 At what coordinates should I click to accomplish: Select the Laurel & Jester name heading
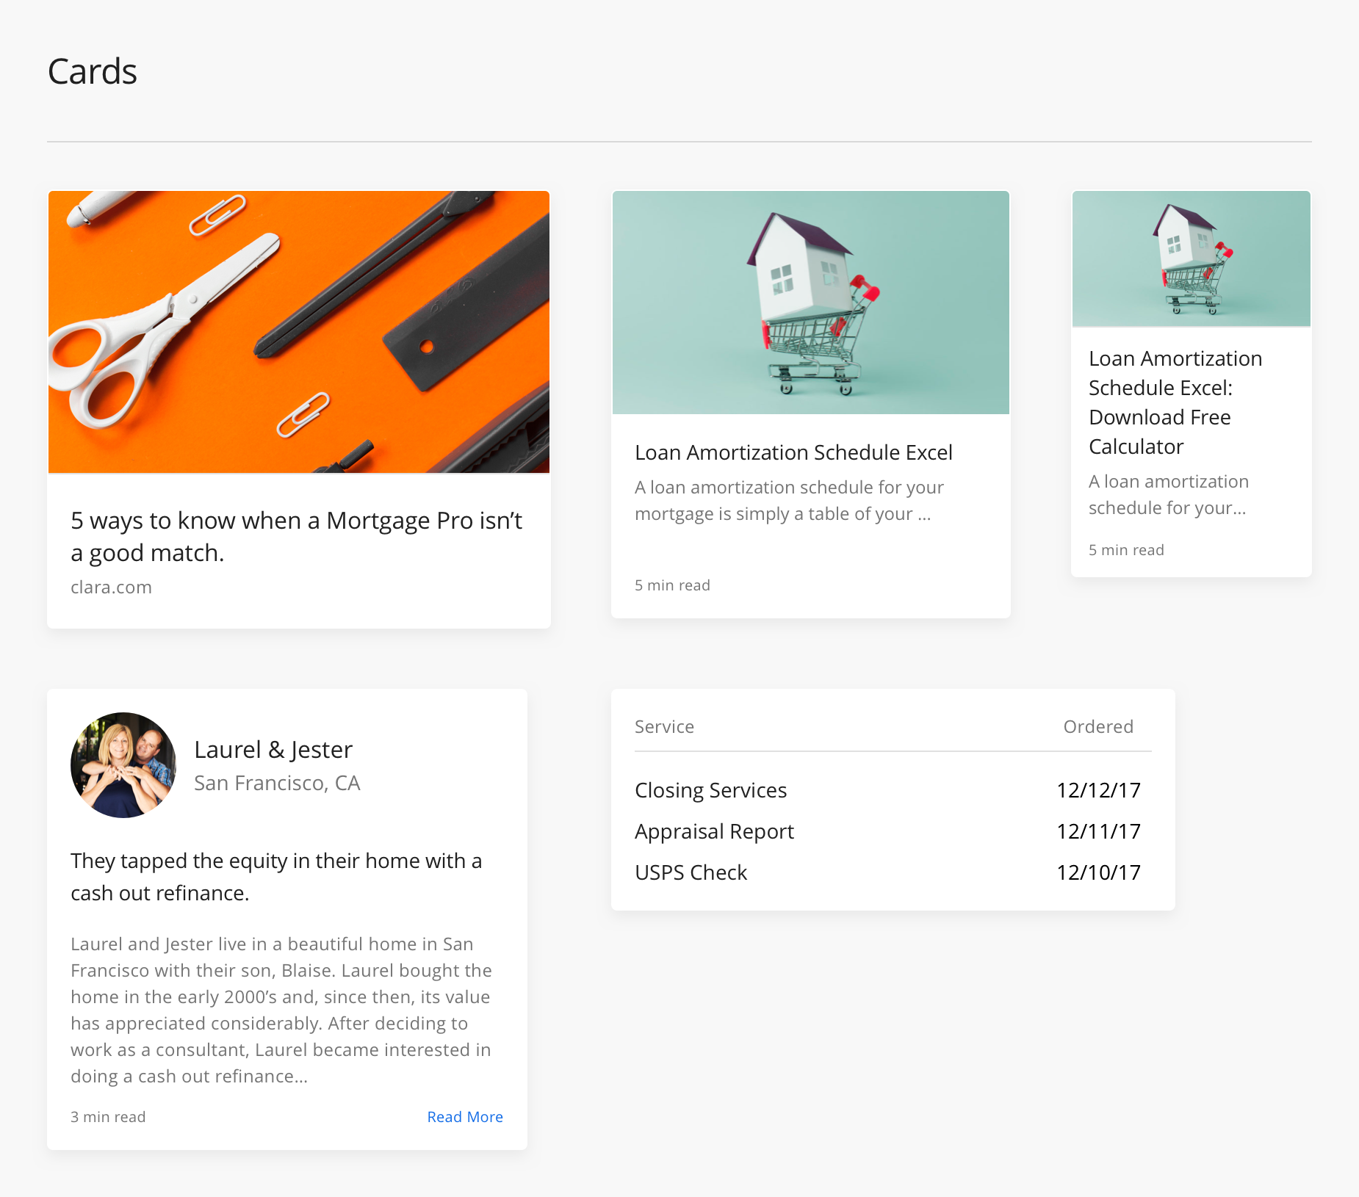(x=273, y=750)
